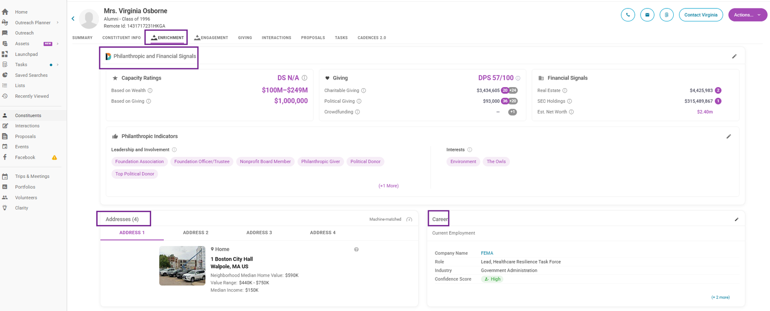The height and width of the screenshot is (311, 770).
Task: Click the document note icon button
Action: coord(666,15)
